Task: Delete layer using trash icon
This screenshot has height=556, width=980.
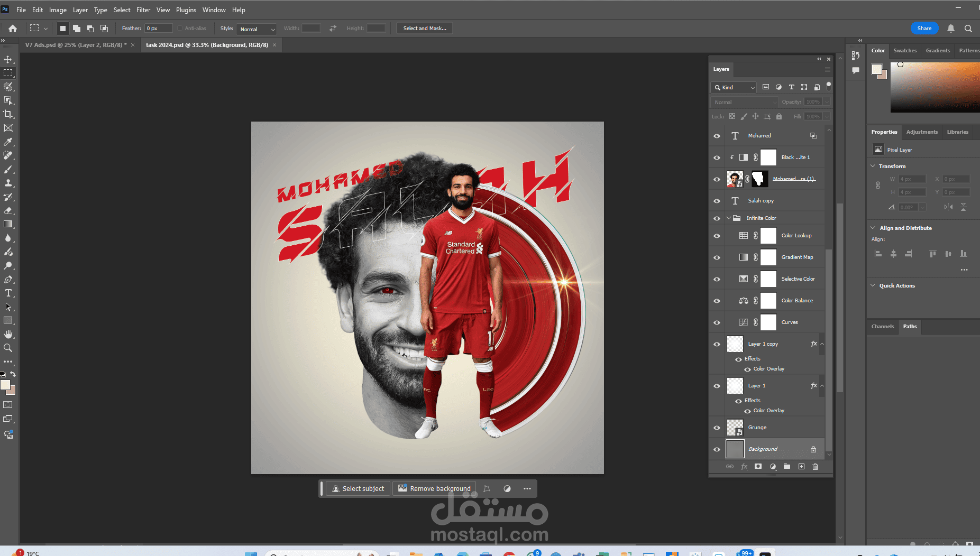Action: tap(815, 467)
